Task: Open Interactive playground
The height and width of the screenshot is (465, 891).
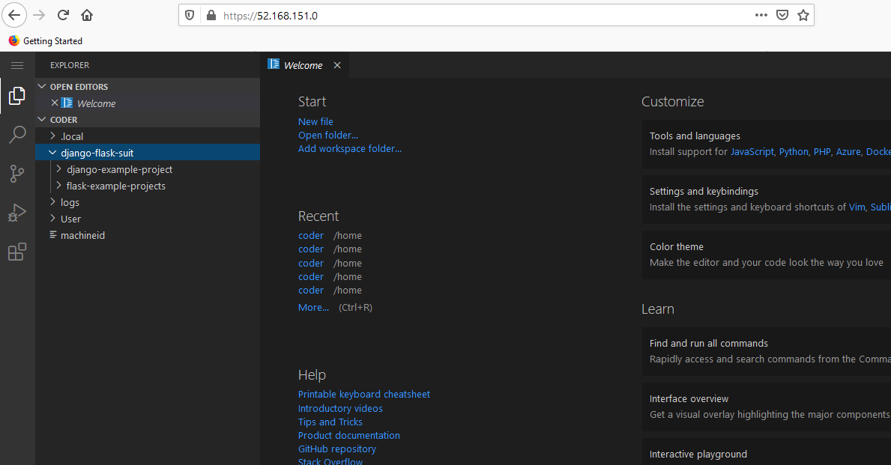Action: coord(766,452)
